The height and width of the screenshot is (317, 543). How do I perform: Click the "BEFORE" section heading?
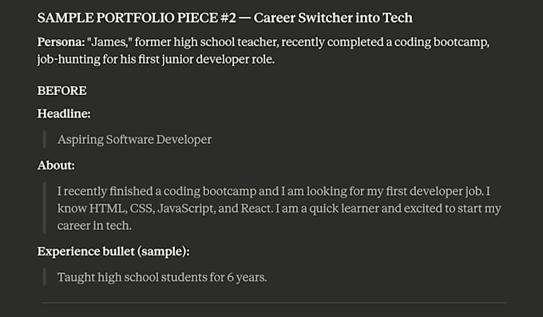pos(62,91)
